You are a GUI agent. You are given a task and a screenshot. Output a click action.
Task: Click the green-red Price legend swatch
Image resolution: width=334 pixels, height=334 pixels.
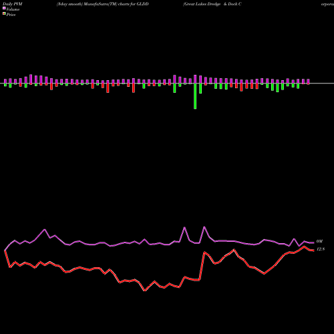[4, 14]
